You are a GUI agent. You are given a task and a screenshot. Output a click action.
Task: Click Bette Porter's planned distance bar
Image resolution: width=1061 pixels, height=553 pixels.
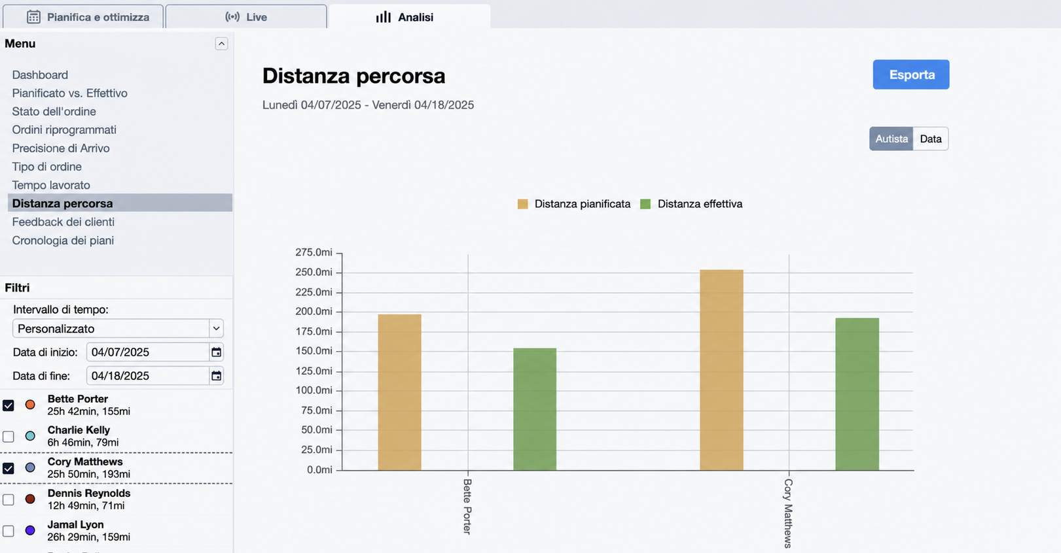pos(400,392)
